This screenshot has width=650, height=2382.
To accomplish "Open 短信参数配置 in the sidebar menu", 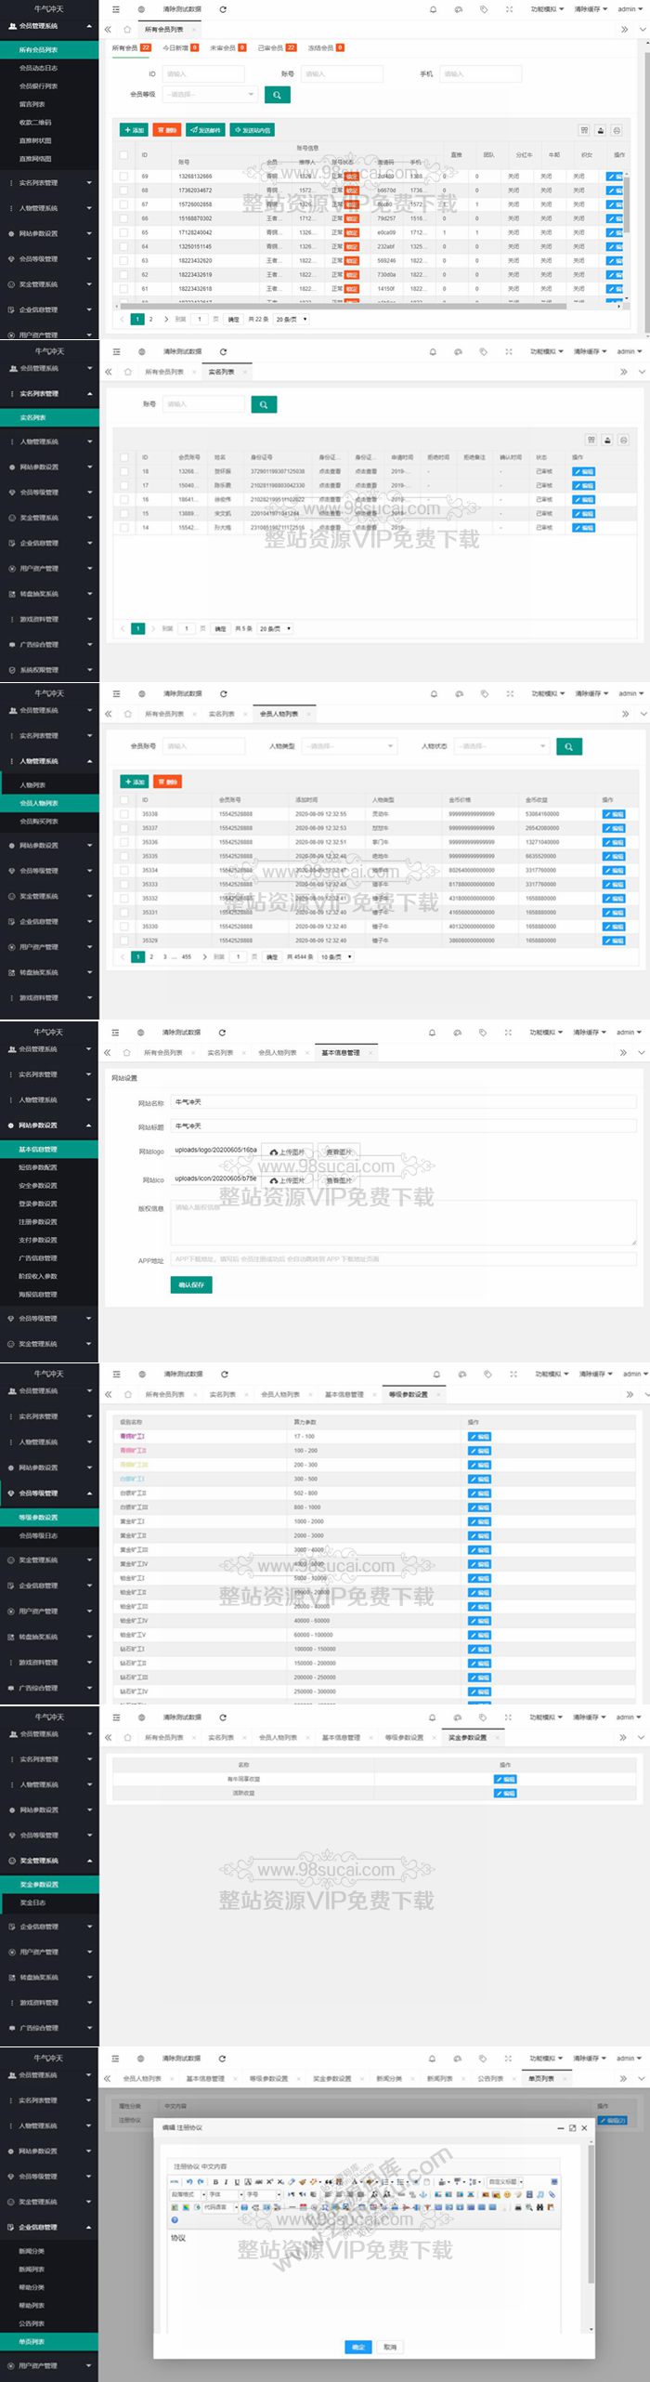I will click(38, 1167).
